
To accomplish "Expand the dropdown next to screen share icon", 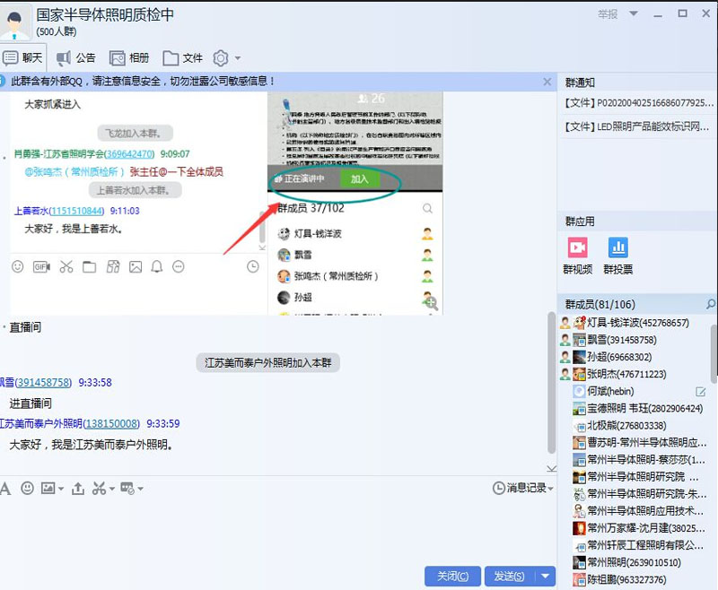I will click(x=140, y=489).
